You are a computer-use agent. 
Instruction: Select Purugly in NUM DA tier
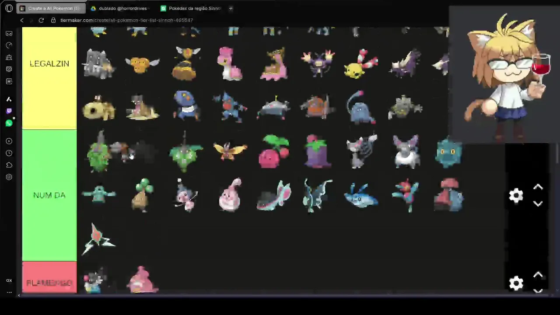(x=405, y=151)
